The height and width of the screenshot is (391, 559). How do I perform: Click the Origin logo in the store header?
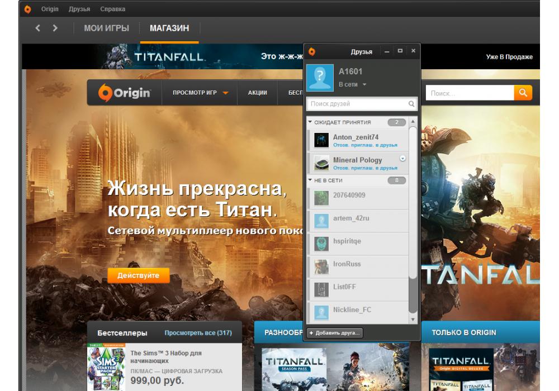124,93
